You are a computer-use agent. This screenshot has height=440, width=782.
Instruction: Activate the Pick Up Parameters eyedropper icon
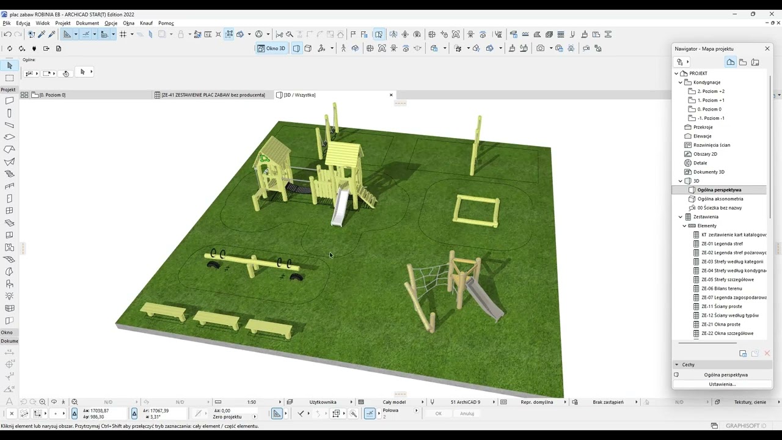42,35
